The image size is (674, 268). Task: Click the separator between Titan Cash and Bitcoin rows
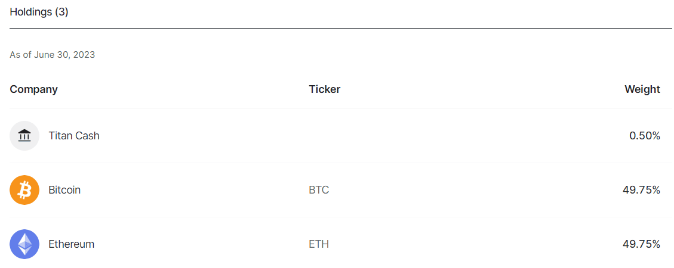tap(340, 163)
